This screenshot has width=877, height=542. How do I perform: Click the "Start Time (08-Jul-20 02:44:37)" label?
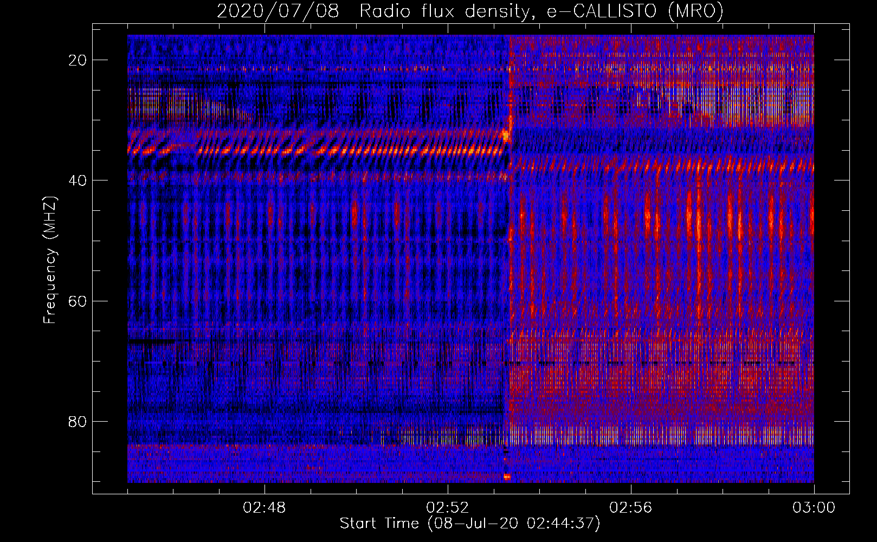click(470, 524)
